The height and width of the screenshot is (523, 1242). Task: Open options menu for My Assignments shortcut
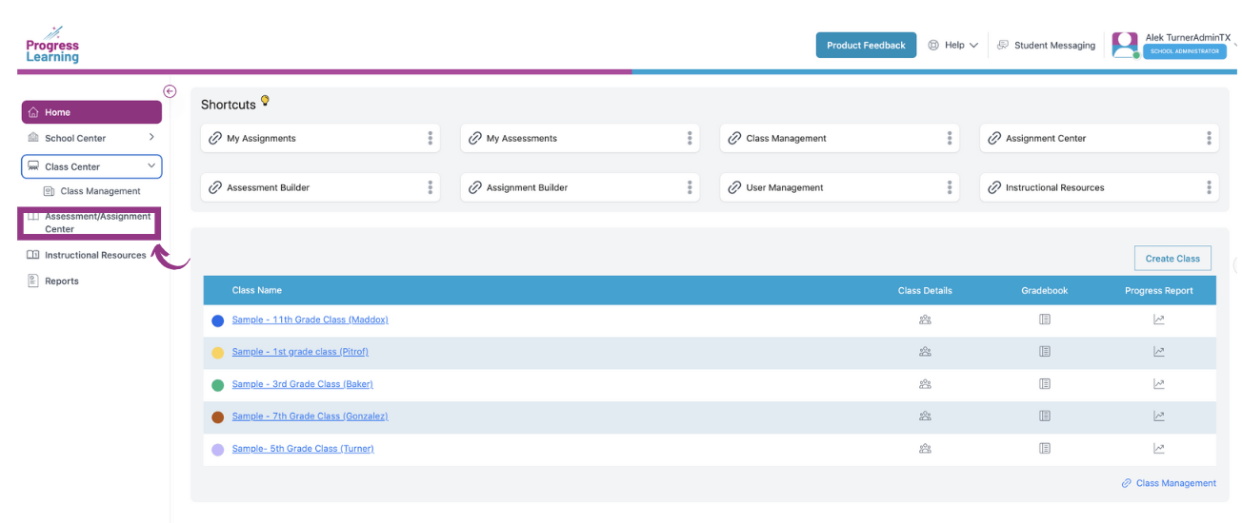(x=431, y=138)
